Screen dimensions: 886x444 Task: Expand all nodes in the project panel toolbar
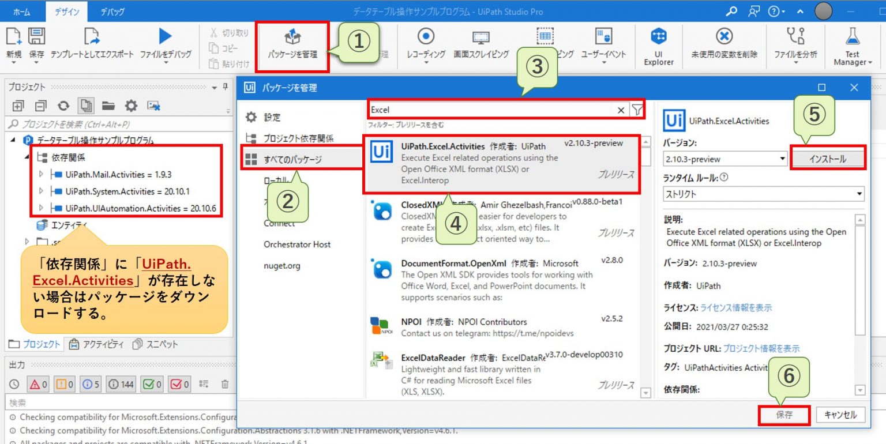coord(18,106)
